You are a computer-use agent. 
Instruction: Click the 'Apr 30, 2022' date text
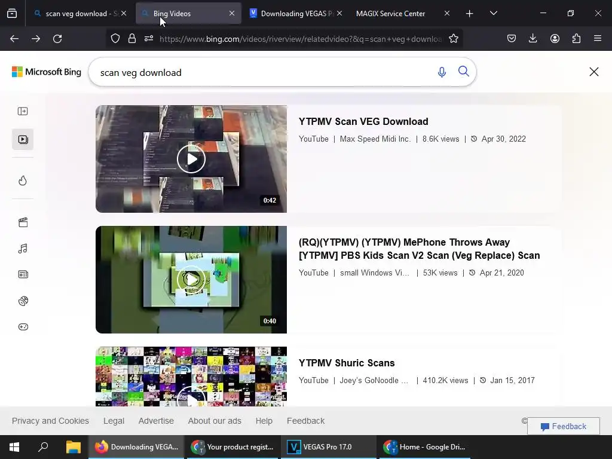(x=503, y=139)
